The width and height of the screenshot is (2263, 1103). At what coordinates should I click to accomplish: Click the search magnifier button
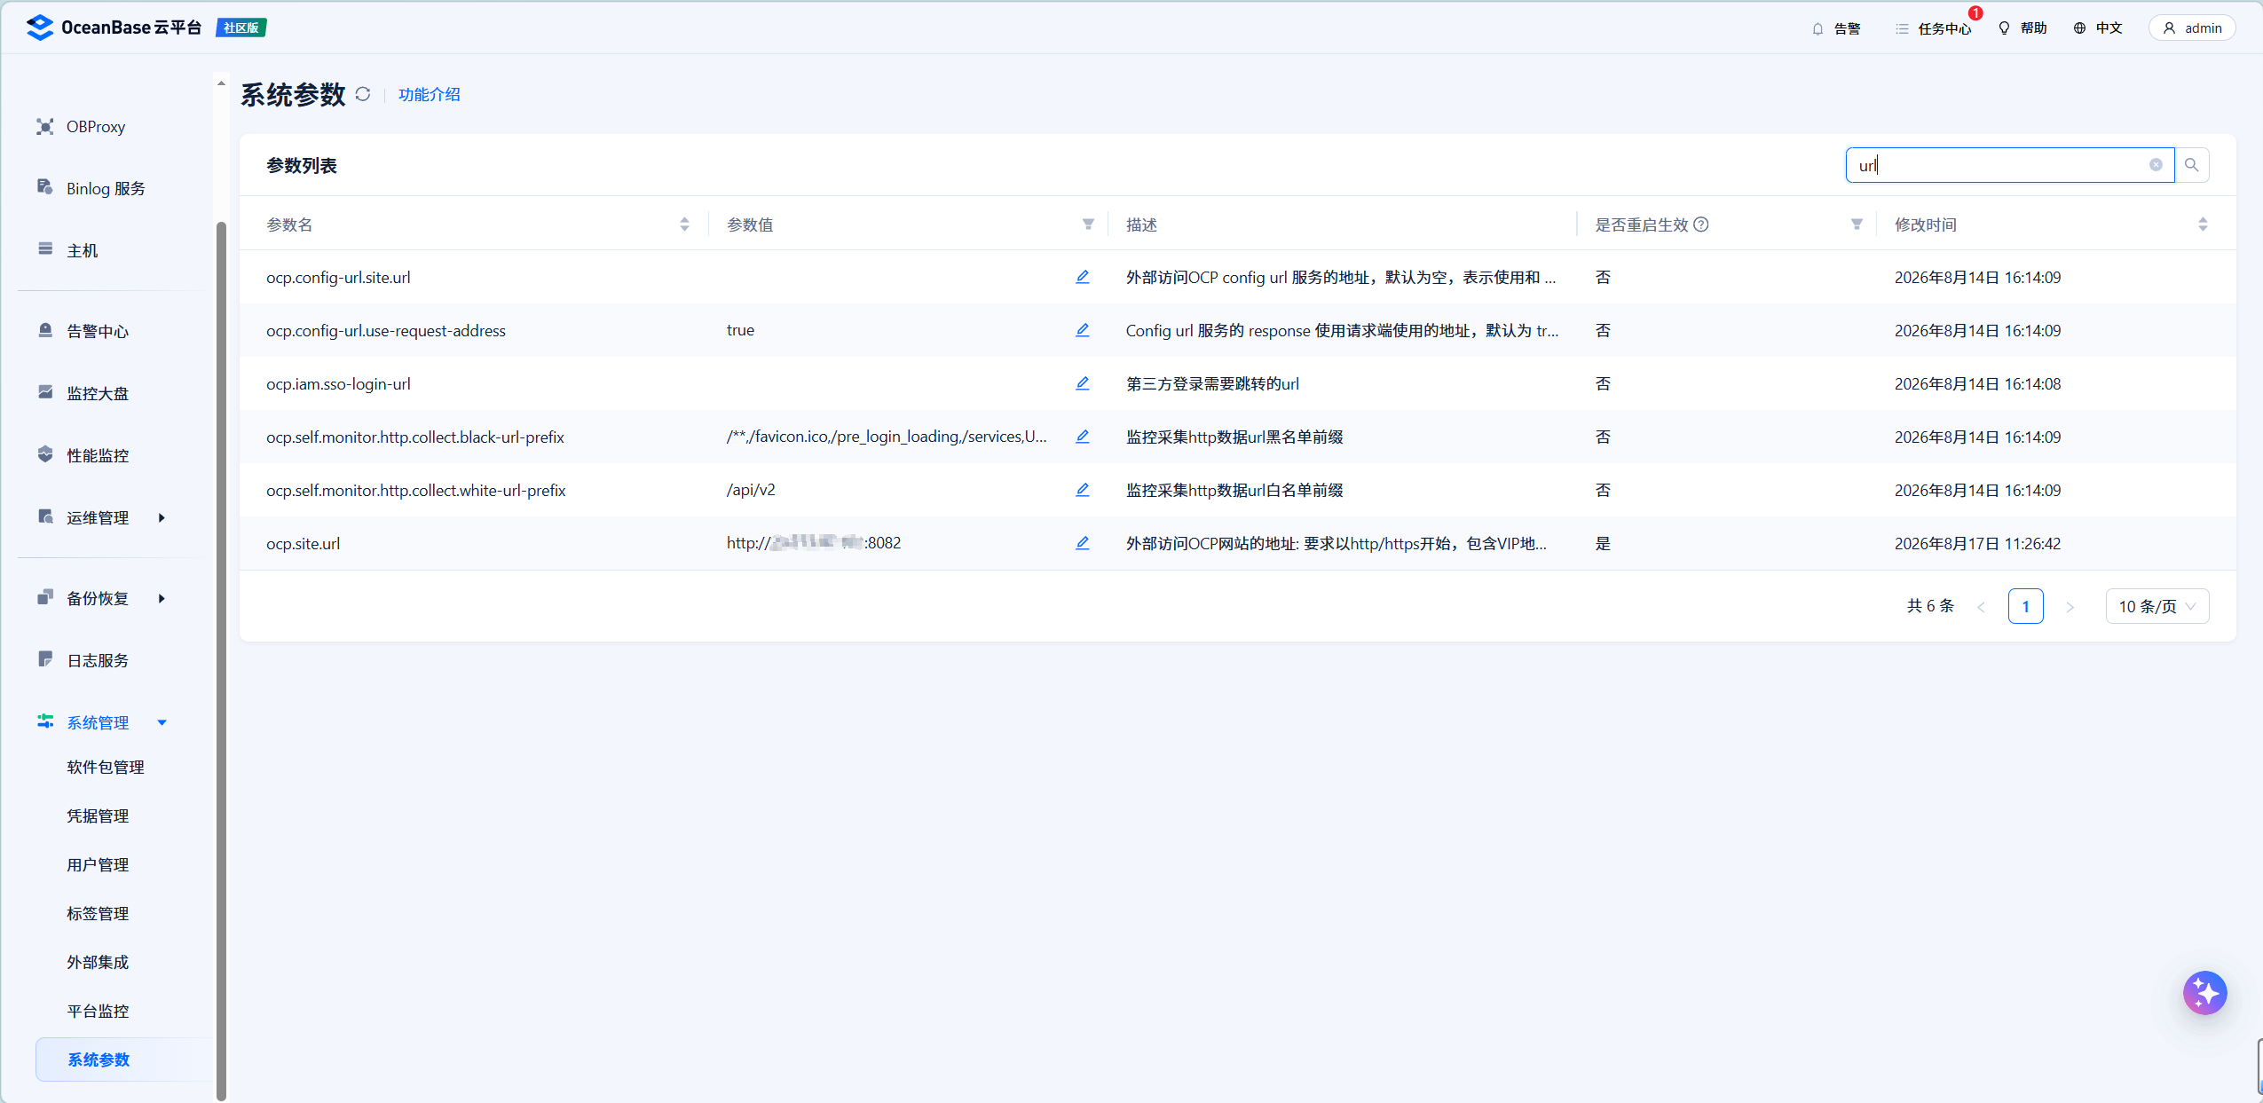[2192, 165]
